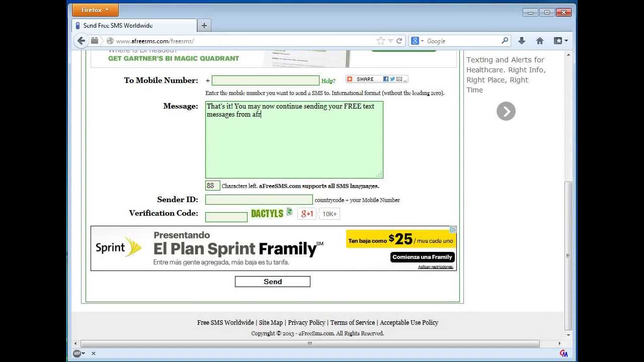Open the Google search engine dropdown
The width and height of the screenshot is (644, 362).
pos(418,41)
